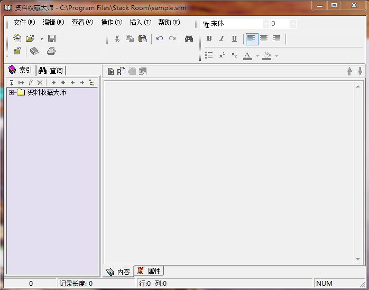Click the Print icon
The height and width of the screenshot is (290, 369).
[51, 51]
